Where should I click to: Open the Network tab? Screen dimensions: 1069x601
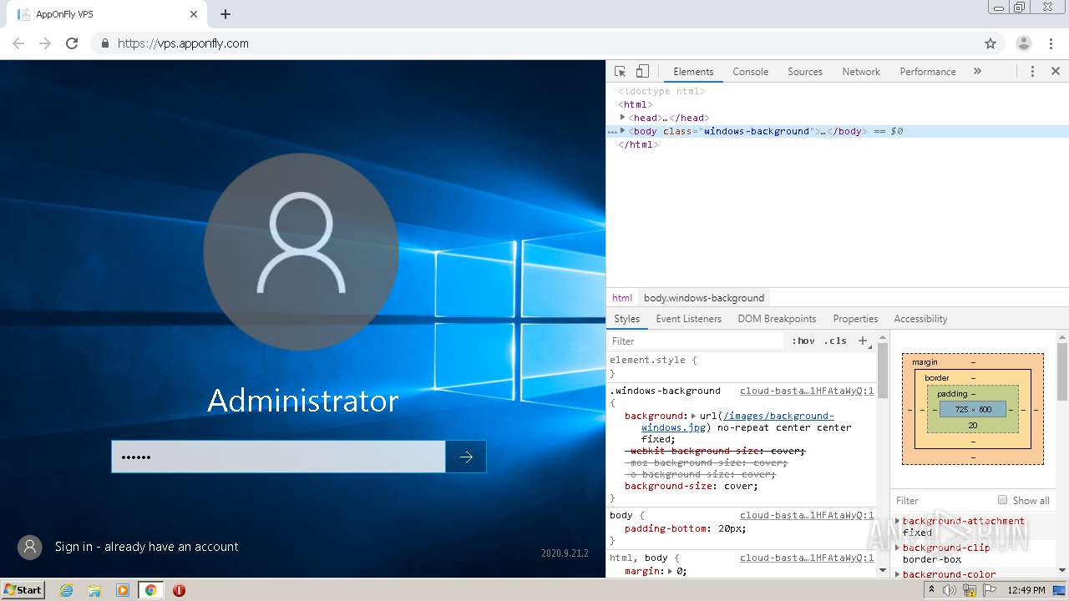tap(861, 72)
